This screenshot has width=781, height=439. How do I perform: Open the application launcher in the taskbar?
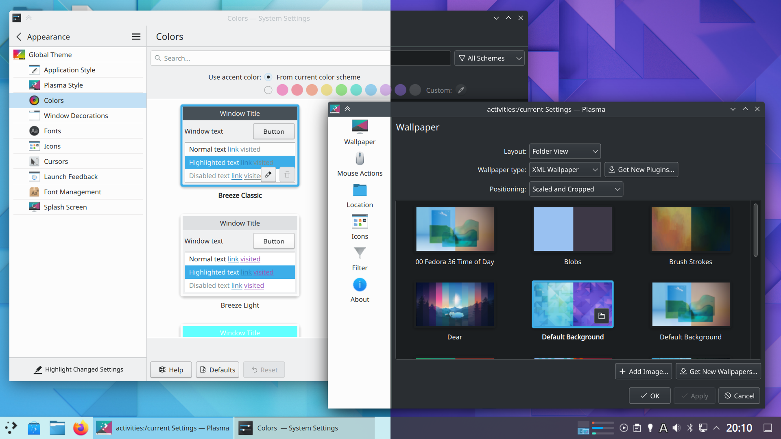(11, 428)
